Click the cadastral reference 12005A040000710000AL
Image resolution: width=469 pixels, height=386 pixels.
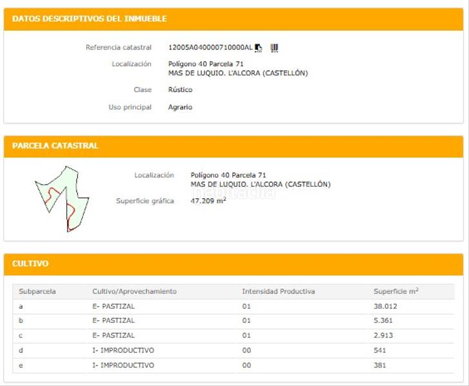point(210,48)
